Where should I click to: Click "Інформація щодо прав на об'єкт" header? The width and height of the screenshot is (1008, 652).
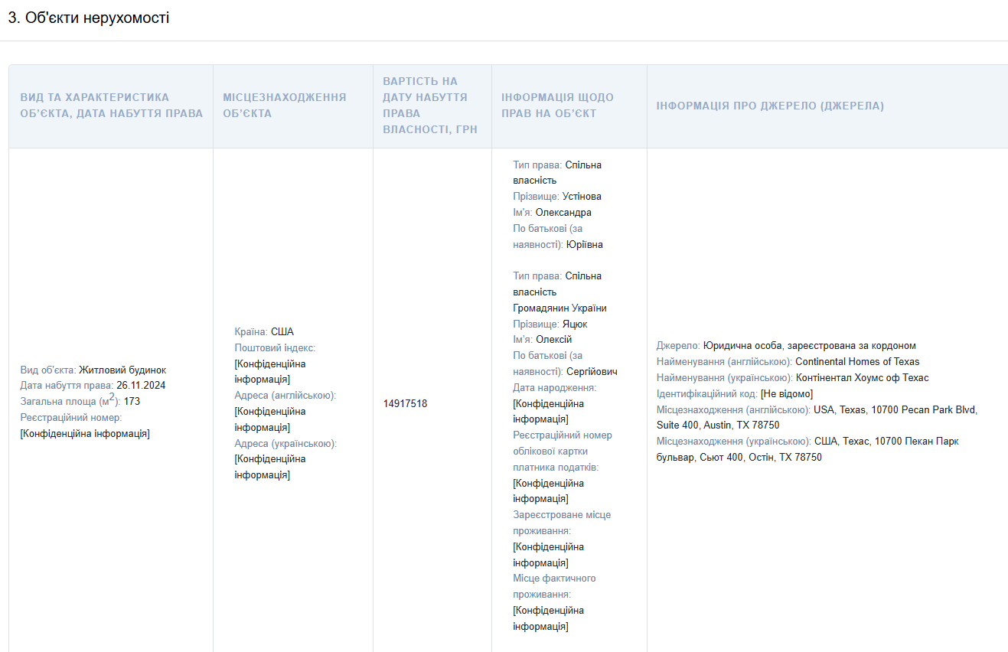tap(557, 106)
